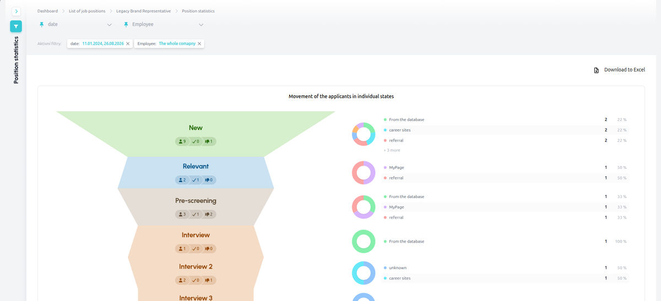This screenshot has width=661, height=301.
Task: Click 'referral' in New stage legend
Action: click(396, 140)
